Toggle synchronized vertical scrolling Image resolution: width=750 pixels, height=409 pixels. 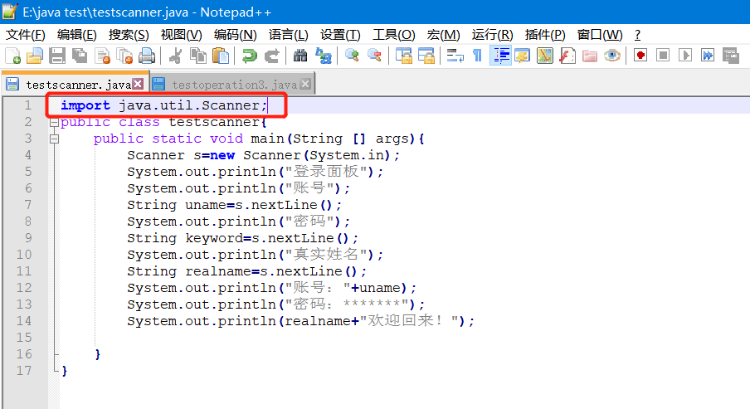404,56
